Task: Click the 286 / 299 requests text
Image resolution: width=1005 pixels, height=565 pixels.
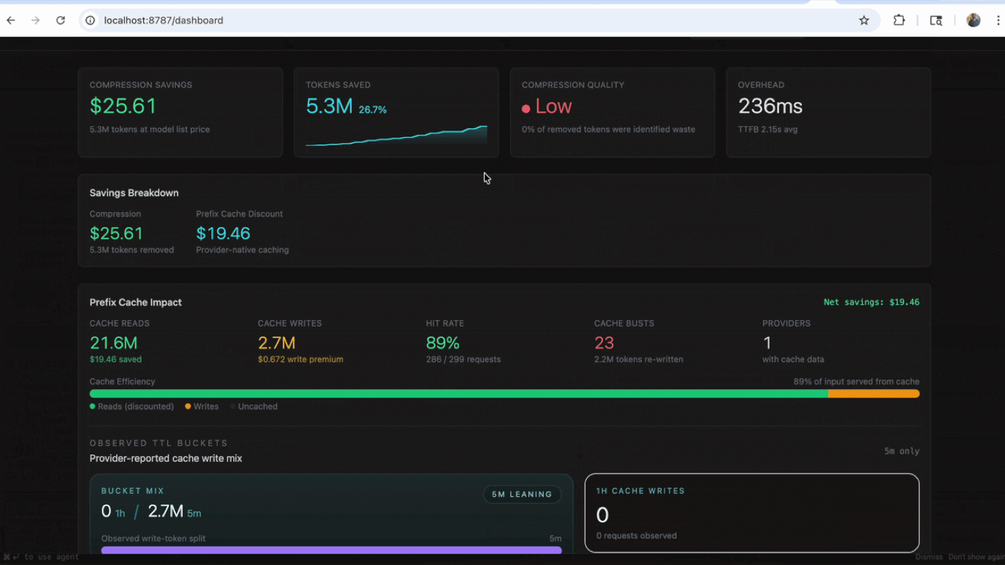Action: click(x=463, y=359)
